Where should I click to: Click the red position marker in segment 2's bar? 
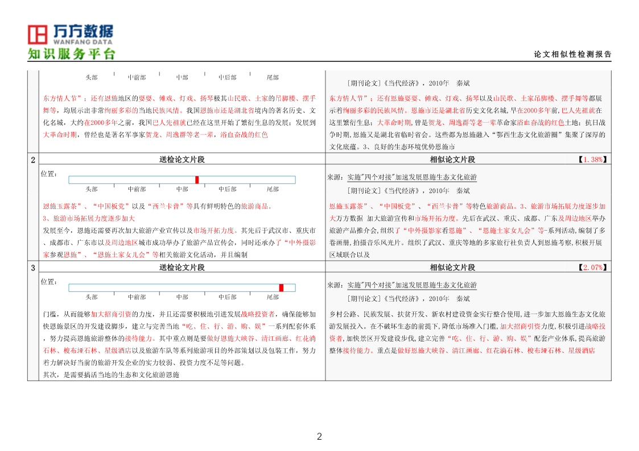(x=197, y=179)
